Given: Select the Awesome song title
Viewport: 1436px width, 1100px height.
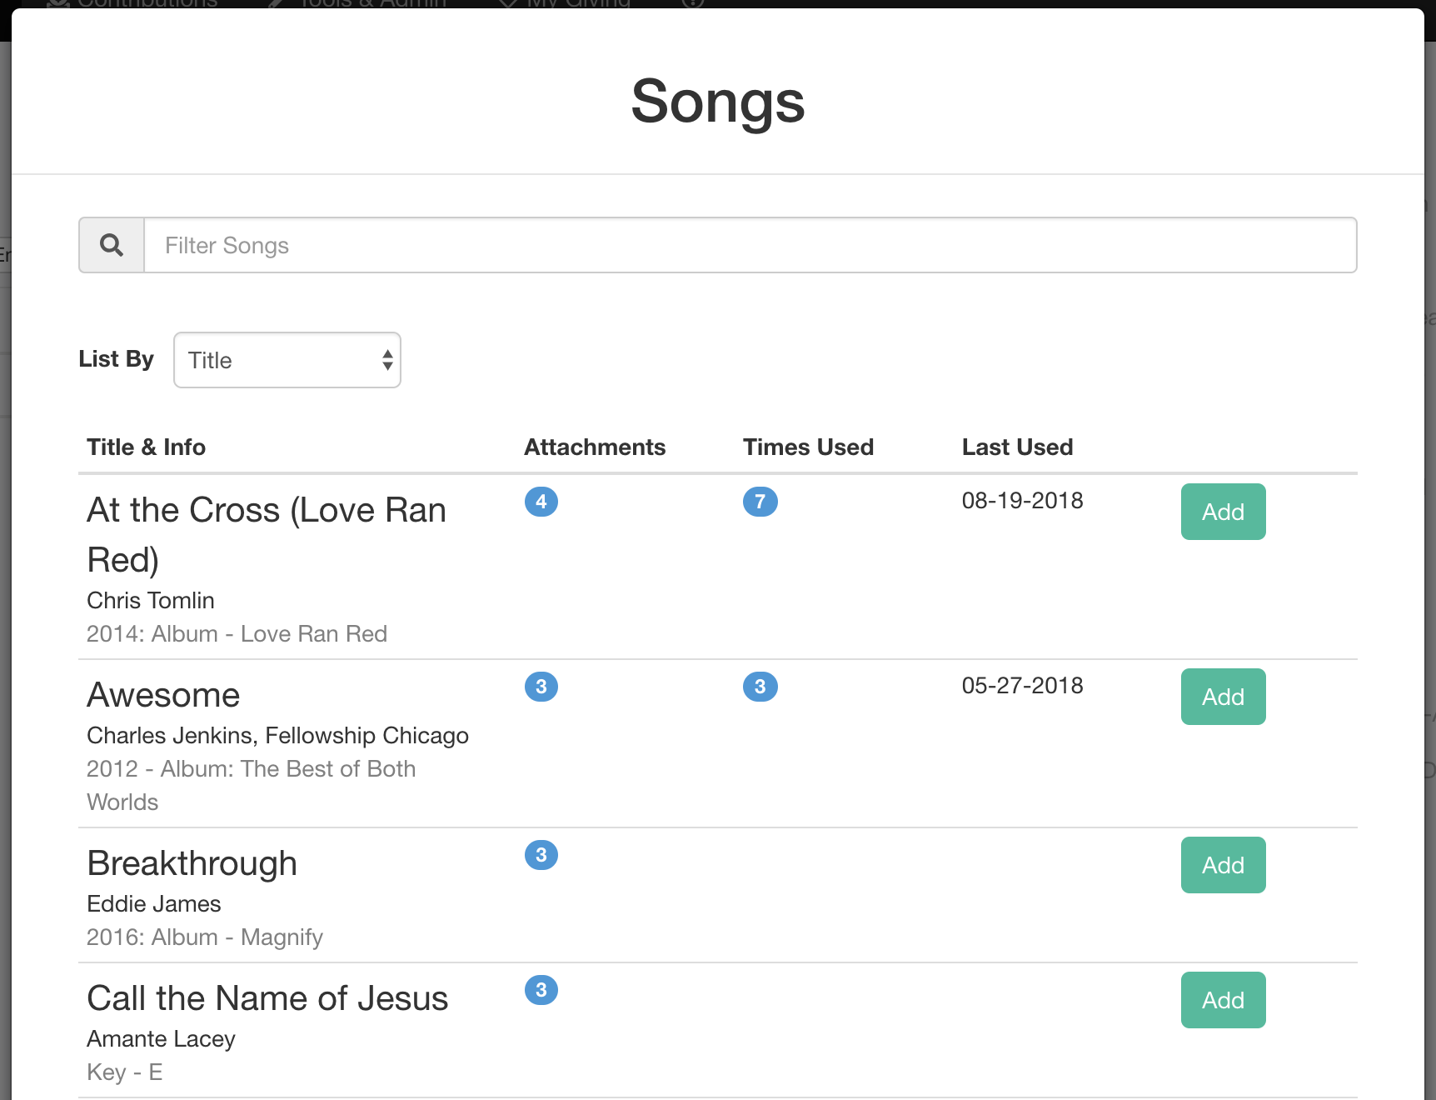Looking at the screenshot, I should tap(163, 695).
